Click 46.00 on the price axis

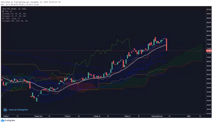(x=209, y=109)
